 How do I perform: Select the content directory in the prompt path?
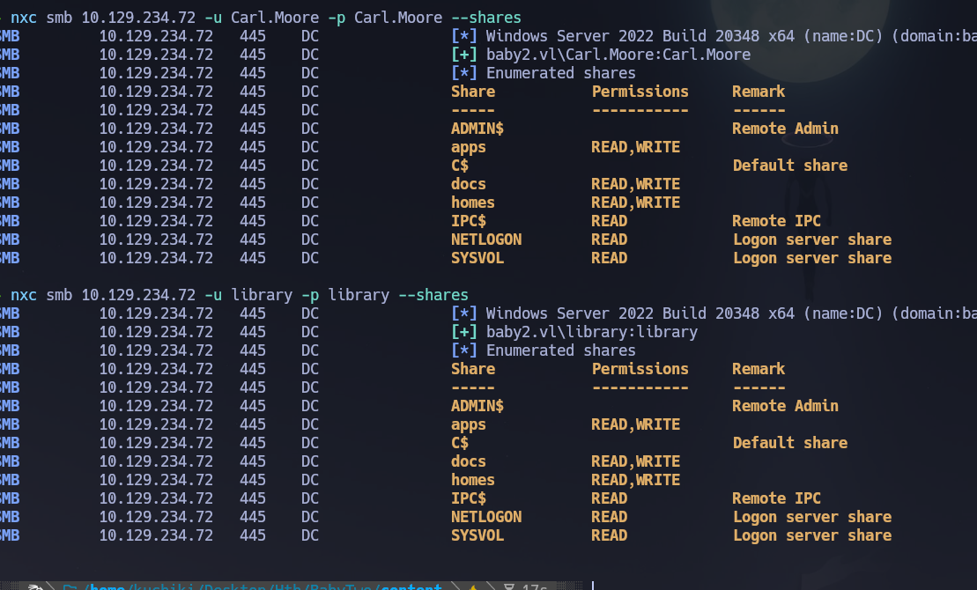point(411,586)
